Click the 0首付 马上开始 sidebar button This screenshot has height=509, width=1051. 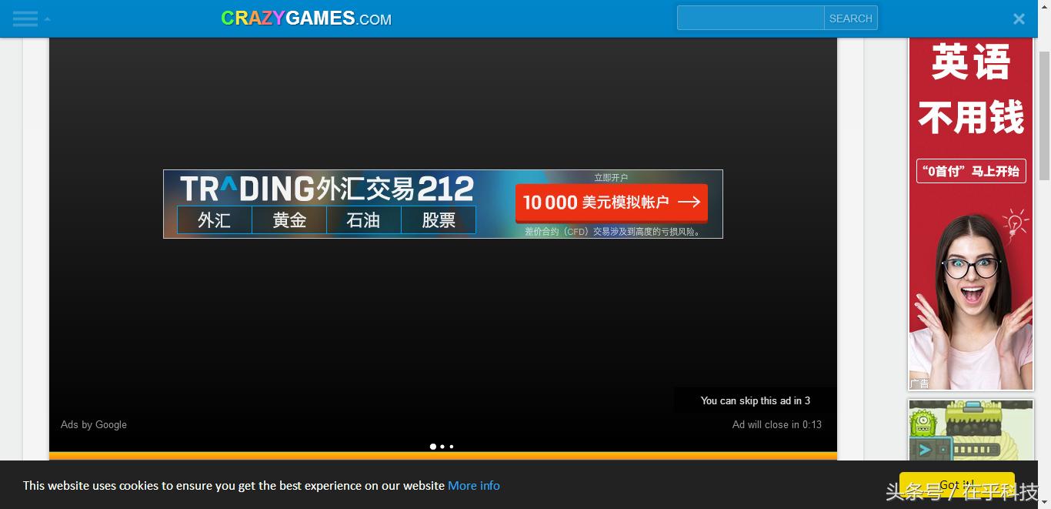pos(970,171)
